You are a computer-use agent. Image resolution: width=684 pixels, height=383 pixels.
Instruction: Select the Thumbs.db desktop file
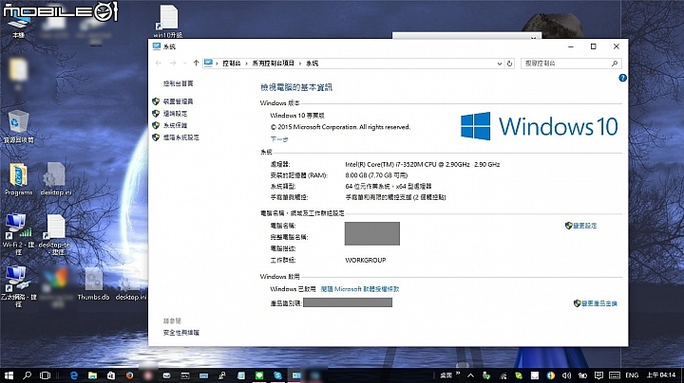[x=93, y=283]
